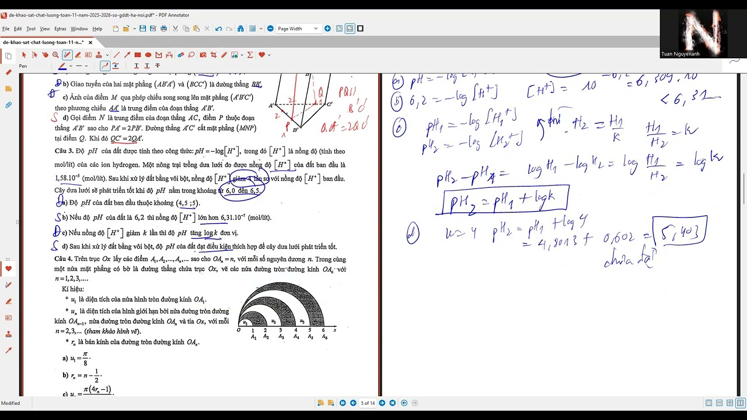747x420 pixels.
Task: Go to the next page button
Action: point(382,403)
